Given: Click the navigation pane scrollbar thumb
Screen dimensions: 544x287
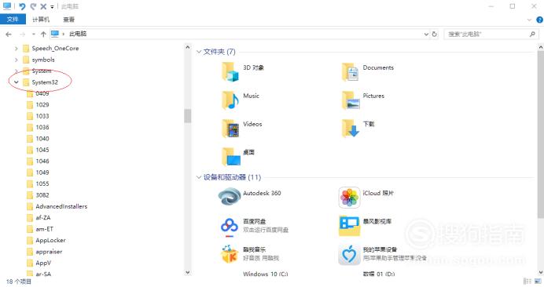Looking at the screenshot, I should (x=188, y=116).
